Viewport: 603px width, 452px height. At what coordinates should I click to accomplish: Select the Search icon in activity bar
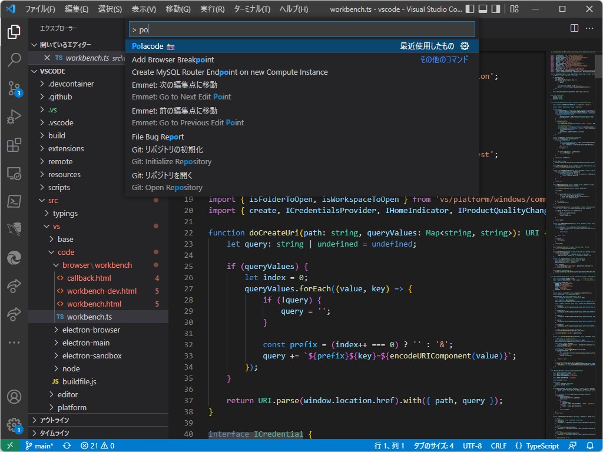coord(14,61)
